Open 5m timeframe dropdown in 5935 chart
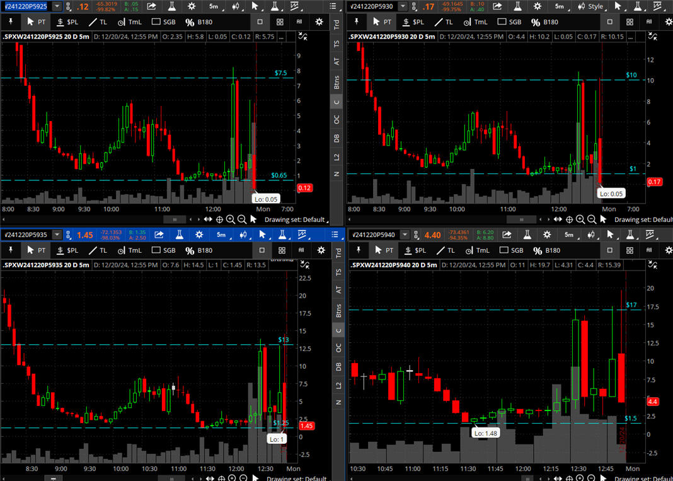Image resolution: width=673 pixels, height=481 pixels. (x=221, y=235)
